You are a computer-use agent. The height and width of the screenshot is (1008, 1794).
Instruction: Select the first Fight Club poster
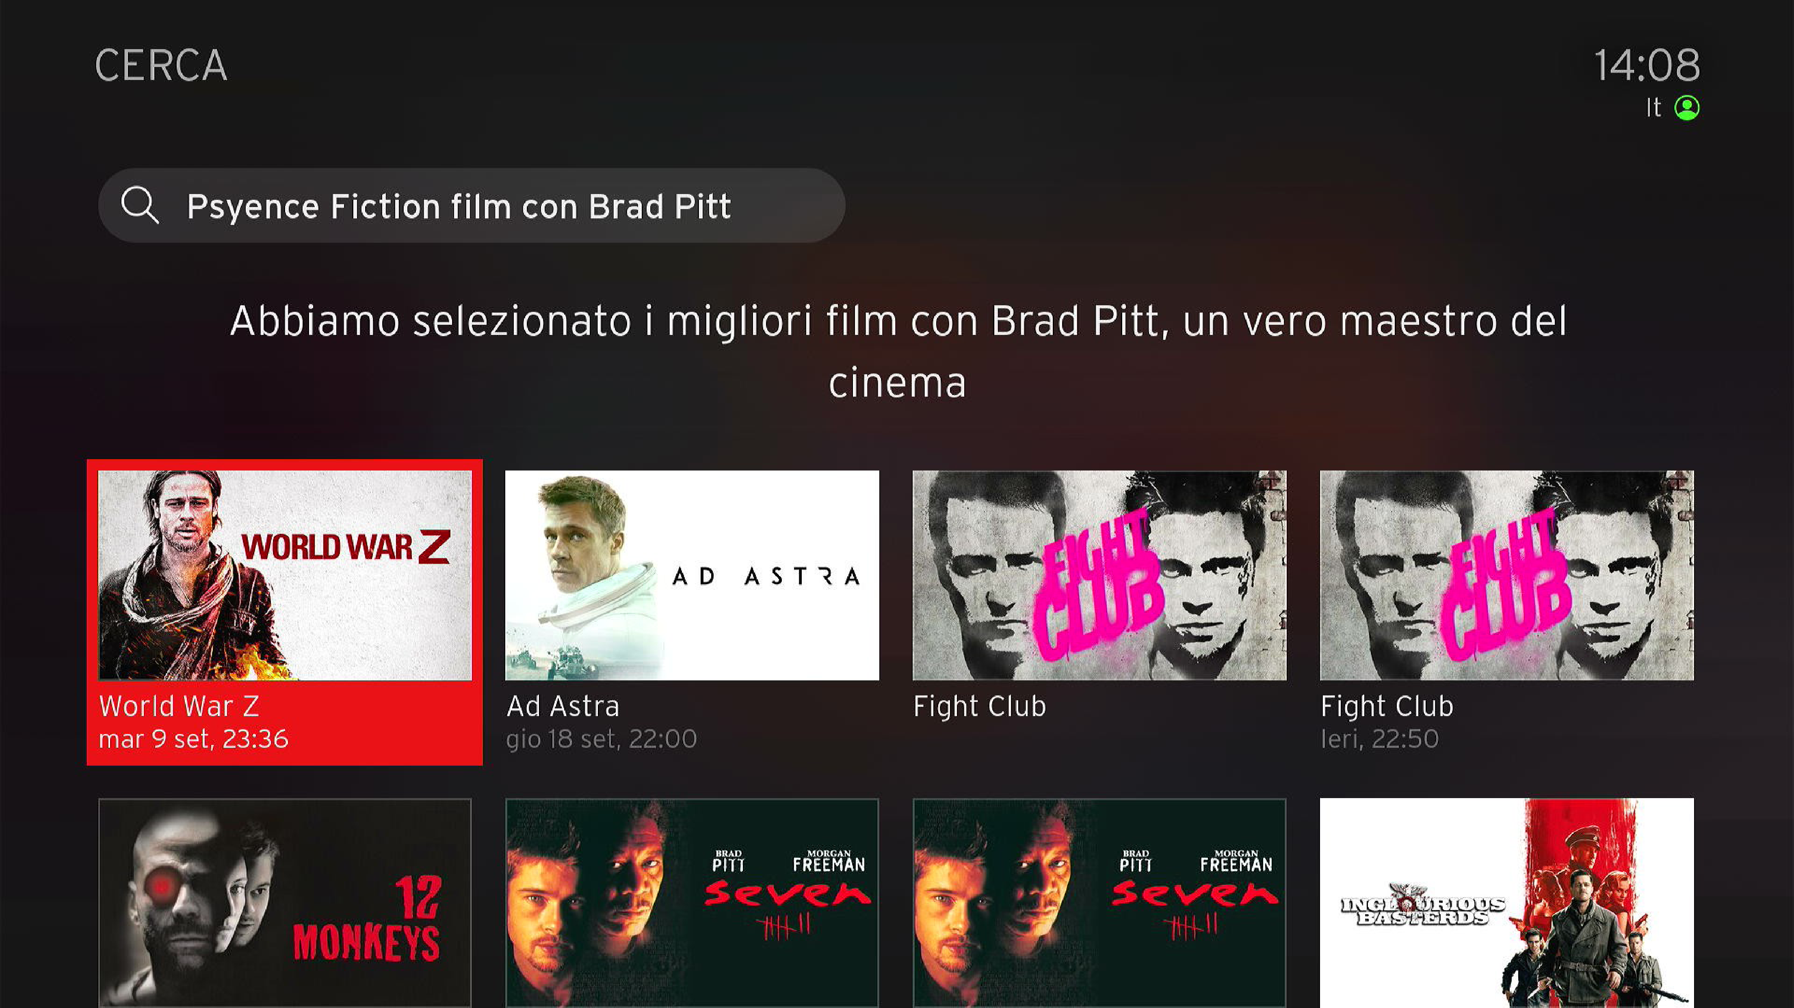[1099, 575]
